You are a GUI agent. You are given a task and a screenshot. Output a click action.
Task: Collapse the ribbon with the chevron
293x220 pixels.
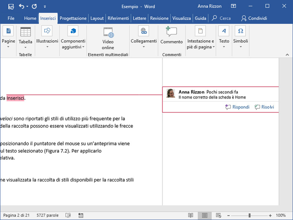tap(287, 55)
